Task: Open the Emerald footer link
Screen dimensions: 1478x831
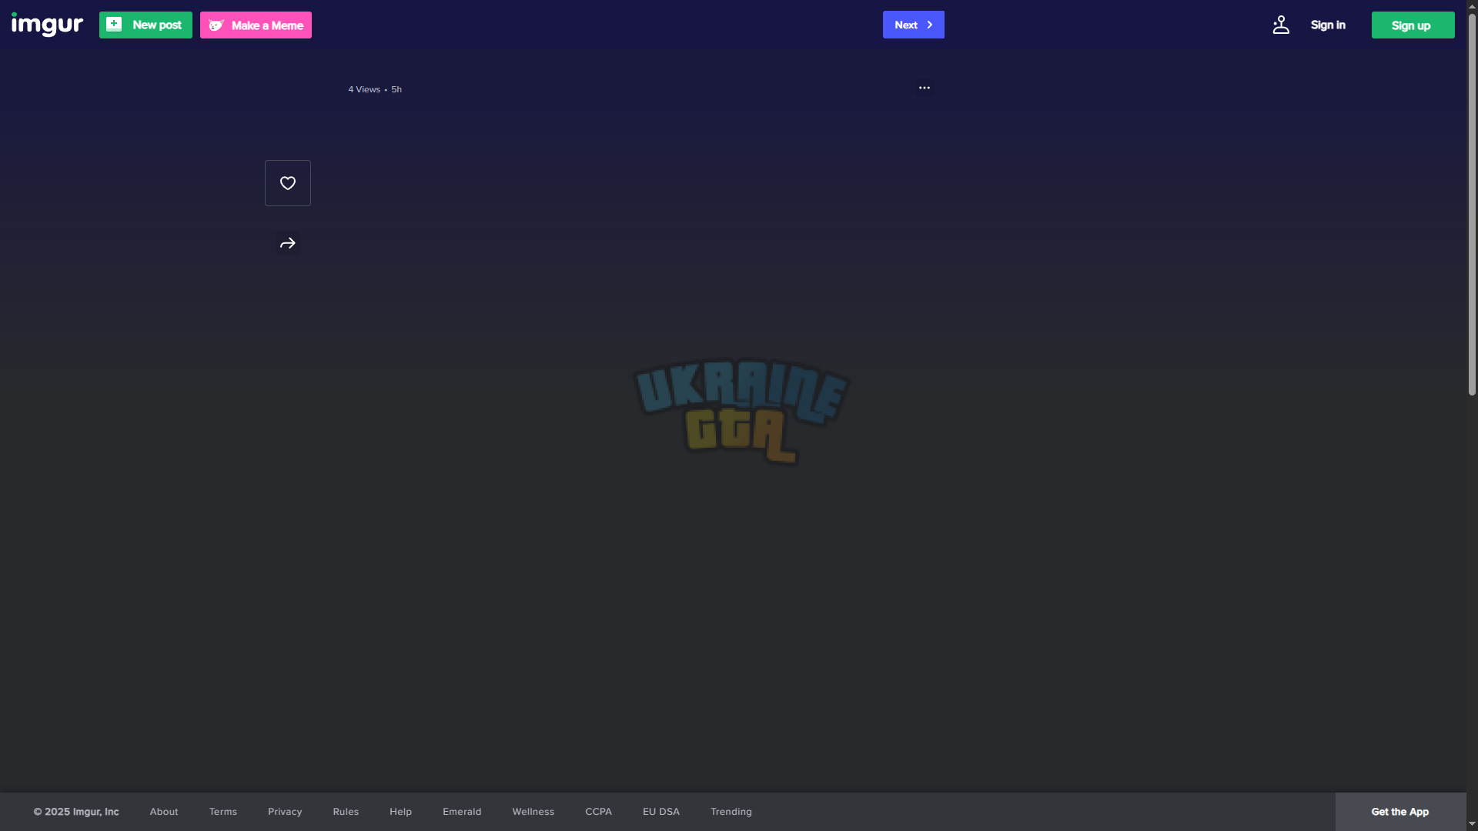Action: [462, 812]
